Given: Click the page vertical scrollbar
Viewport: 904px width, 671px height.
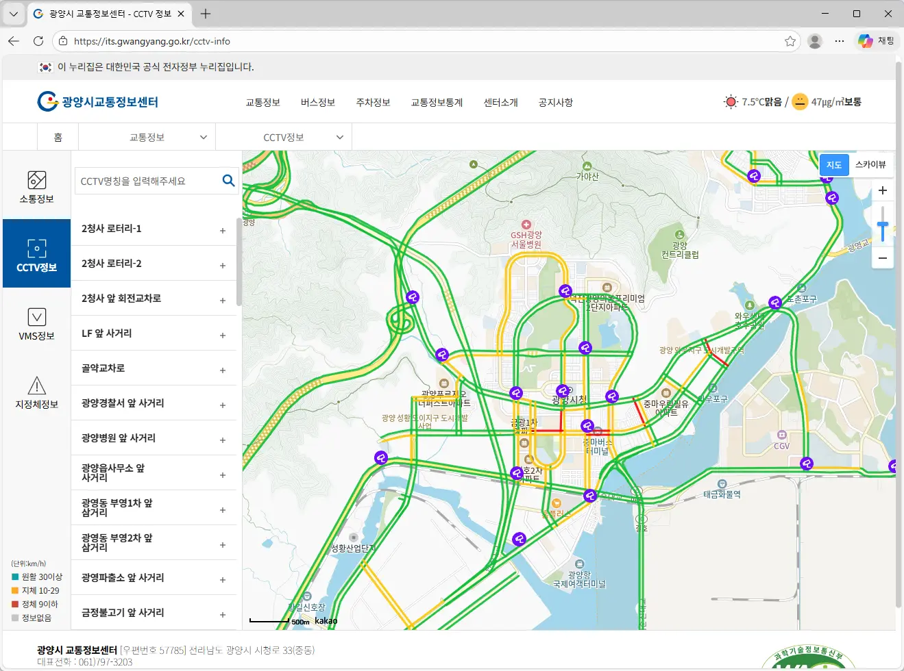Looking at the screenshot, I should click(899, 334).
